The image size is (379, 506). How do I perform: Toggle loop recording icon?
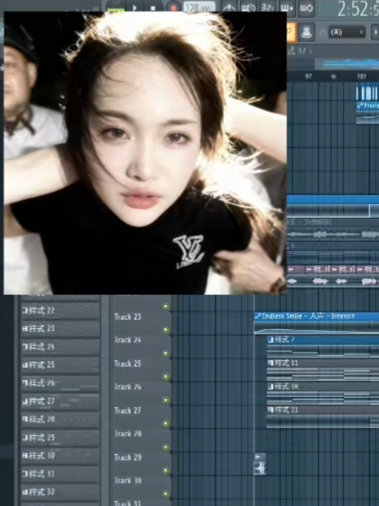pyautogui.click(x=307, y=7)
